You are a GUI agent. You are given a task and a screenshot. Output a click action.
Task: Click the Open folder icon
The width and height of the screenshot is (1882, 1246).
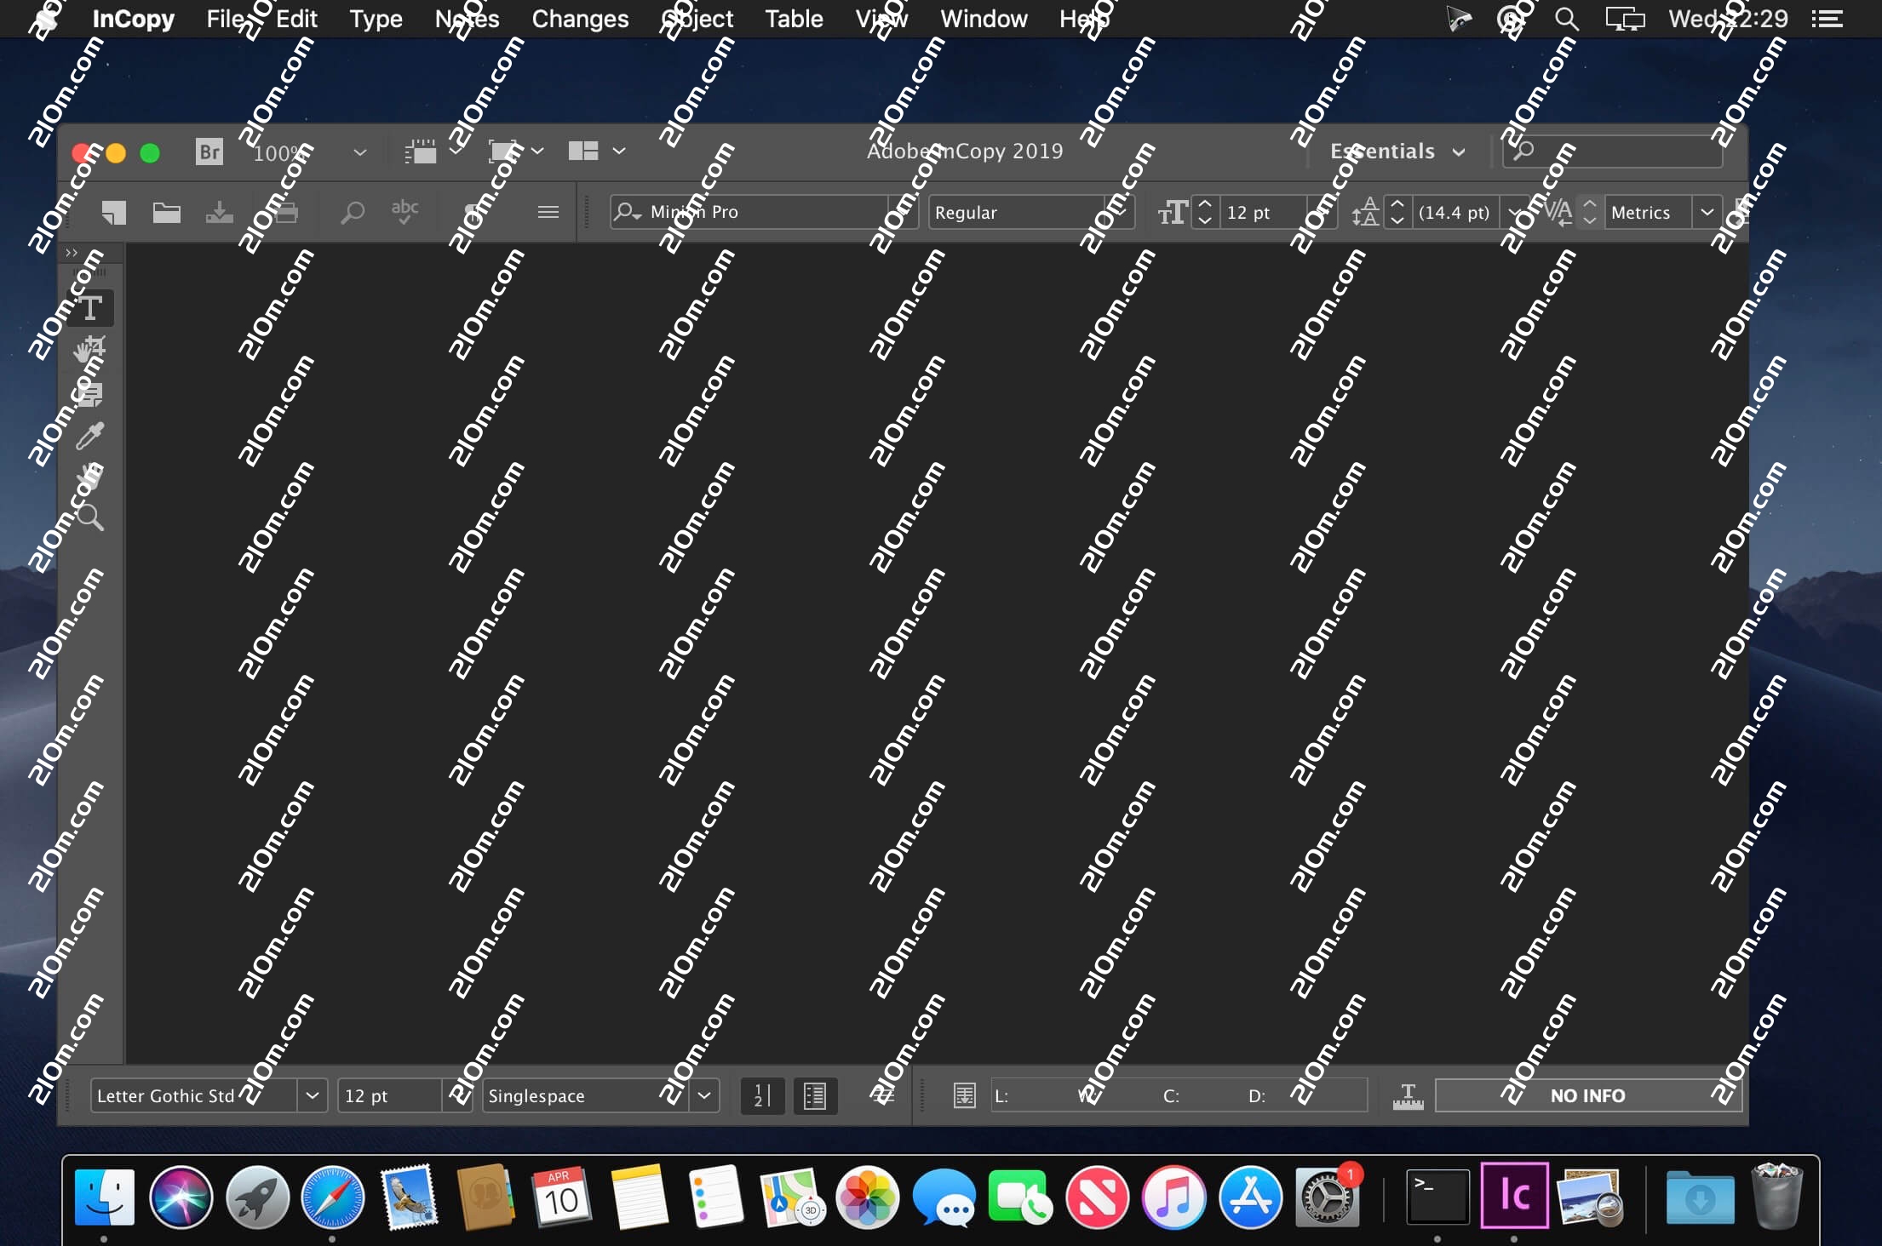[x=166, y=212]
